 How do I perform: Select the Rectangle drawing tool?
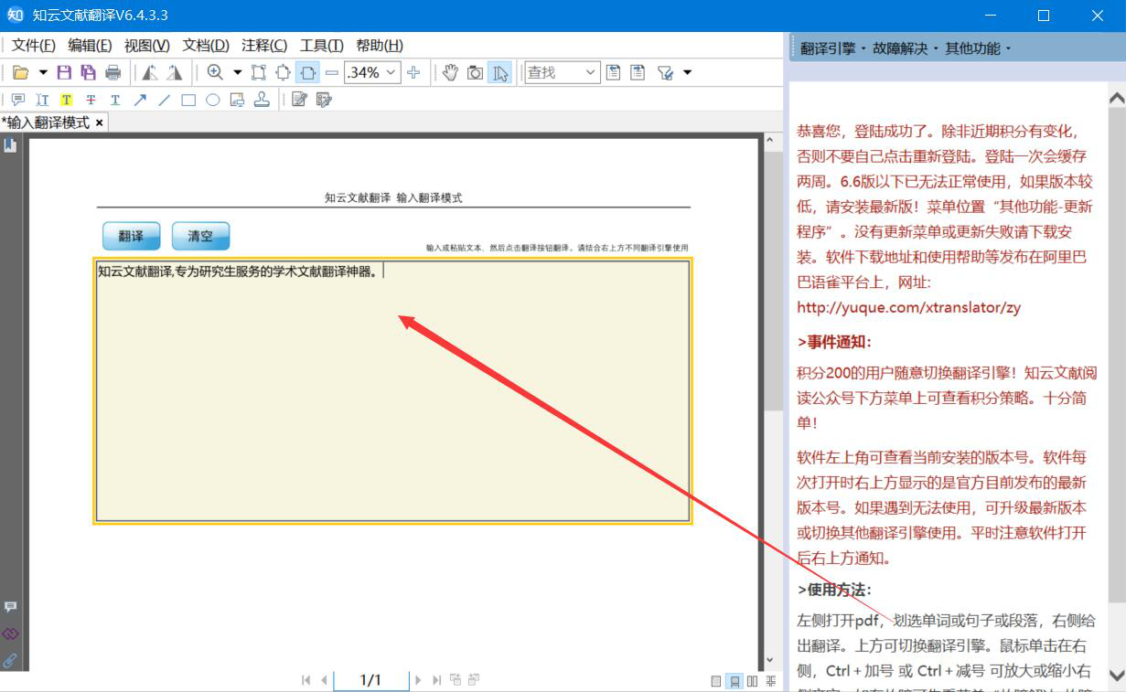(188, 100)
